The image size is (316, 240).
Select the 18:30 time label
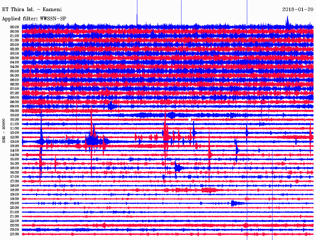(x=15, y=190)
